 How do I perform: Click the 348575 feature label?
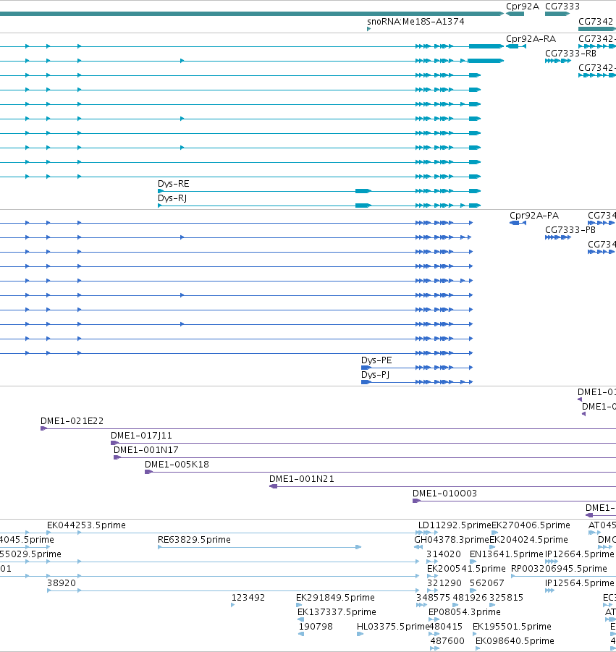coord(433,598)
